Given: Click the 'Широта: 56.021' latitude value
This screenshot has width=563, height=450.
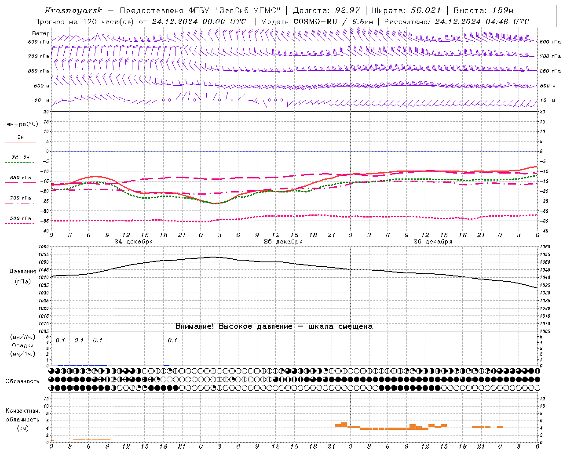Looking at the screenshot, I should 406,11.
